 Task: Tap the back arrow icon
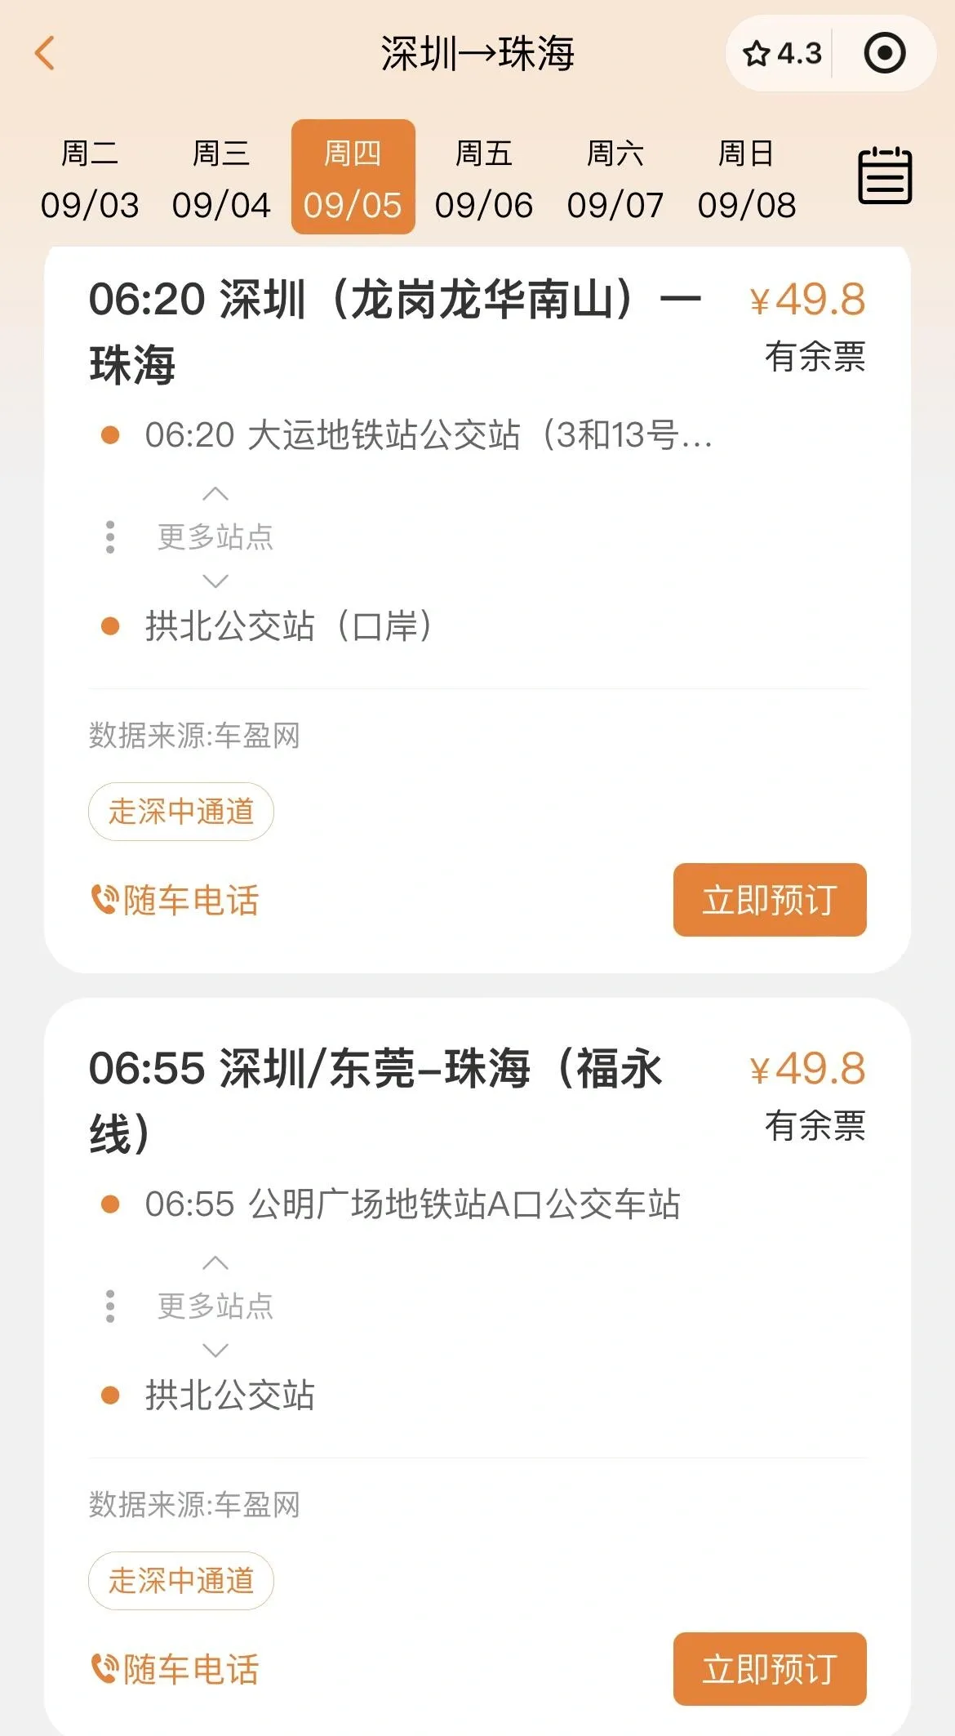click(46, 54)
